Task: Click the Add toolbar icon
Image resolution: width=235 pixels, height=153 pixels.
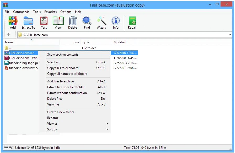Action: pyautogui.click(x=13, y=23)
